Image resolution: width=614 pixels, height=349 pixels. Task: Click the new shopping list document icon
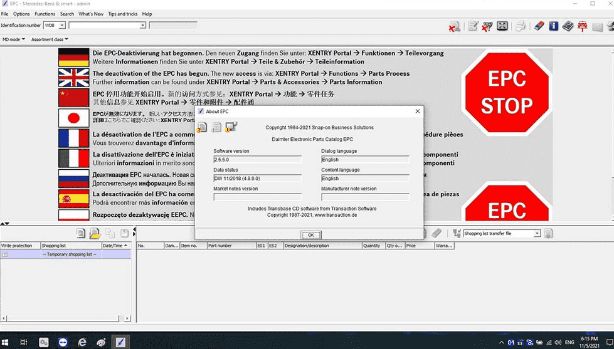point(81,233)
